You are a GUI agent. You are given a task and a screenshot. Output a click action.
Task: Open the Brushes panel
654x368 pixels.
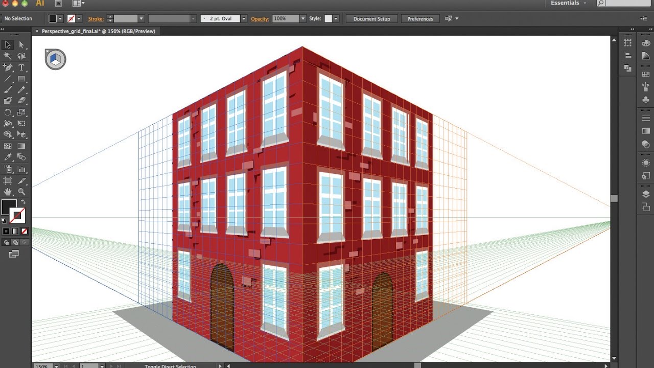646,87
